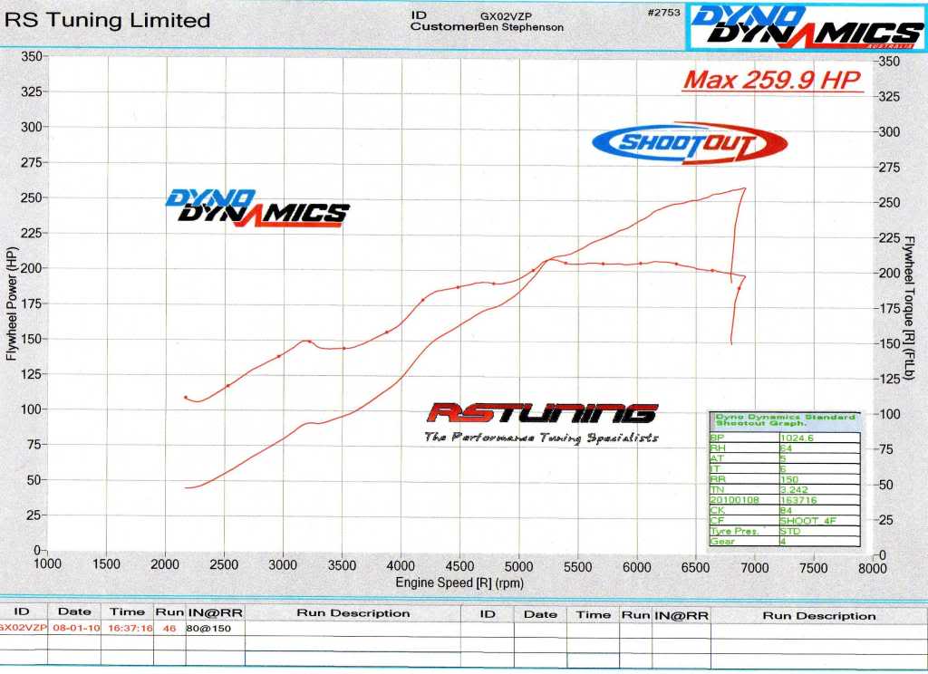
Task: Click the 80@150 IN@RR cell
Action: 204,627
